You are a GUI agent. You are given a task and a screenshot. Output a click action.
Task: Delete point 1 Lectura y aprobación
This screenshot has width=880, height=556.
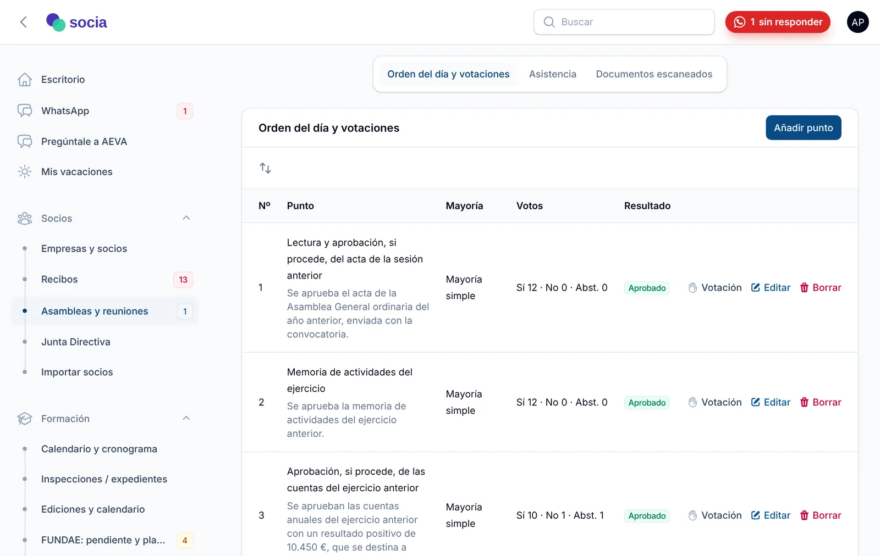(821, 288)
